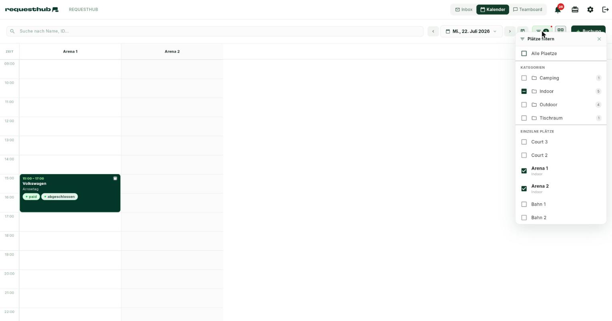Focus the Suche nach Name, ID search field
This screenshot has width=612, height=321.
click(x=215, y=31)
